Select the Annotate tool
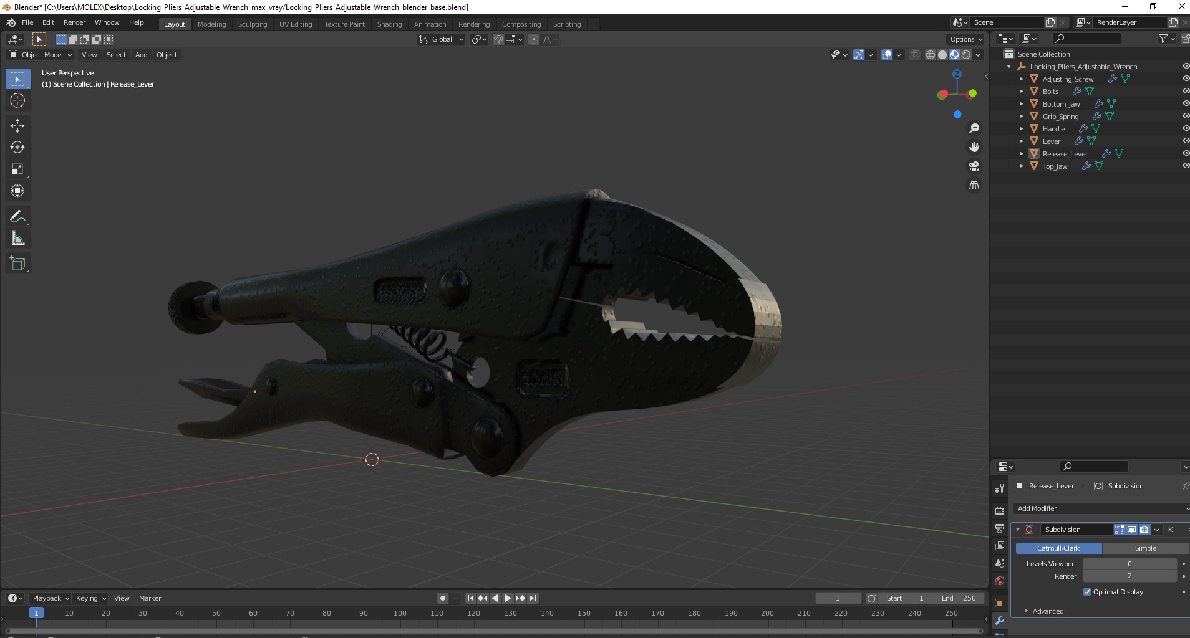Screen dimensions: 1190x638 17,217
